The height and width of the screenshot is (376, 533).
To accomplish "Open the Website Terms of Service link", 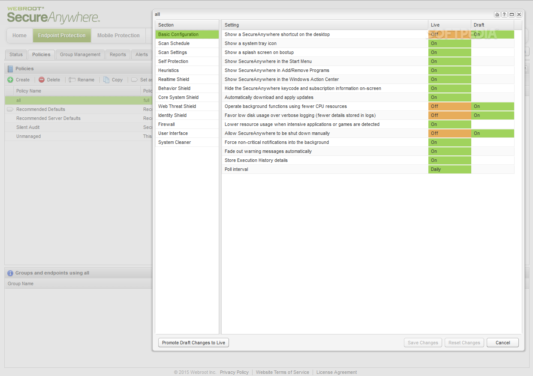I will [283, 372].
